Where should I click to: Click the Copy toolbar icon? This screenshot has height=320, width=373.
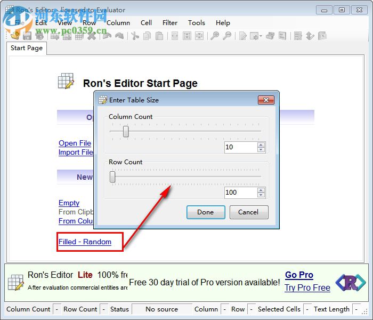pos(147,36)
